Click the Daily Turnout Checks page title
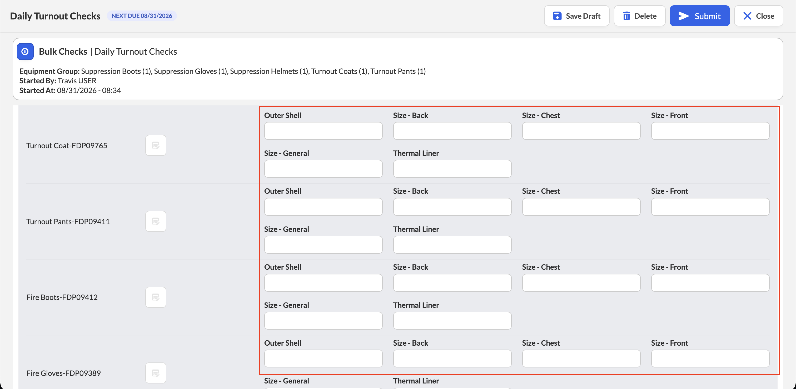The height and width of the screenshot is (389, 796). click(x=55, y=16)
